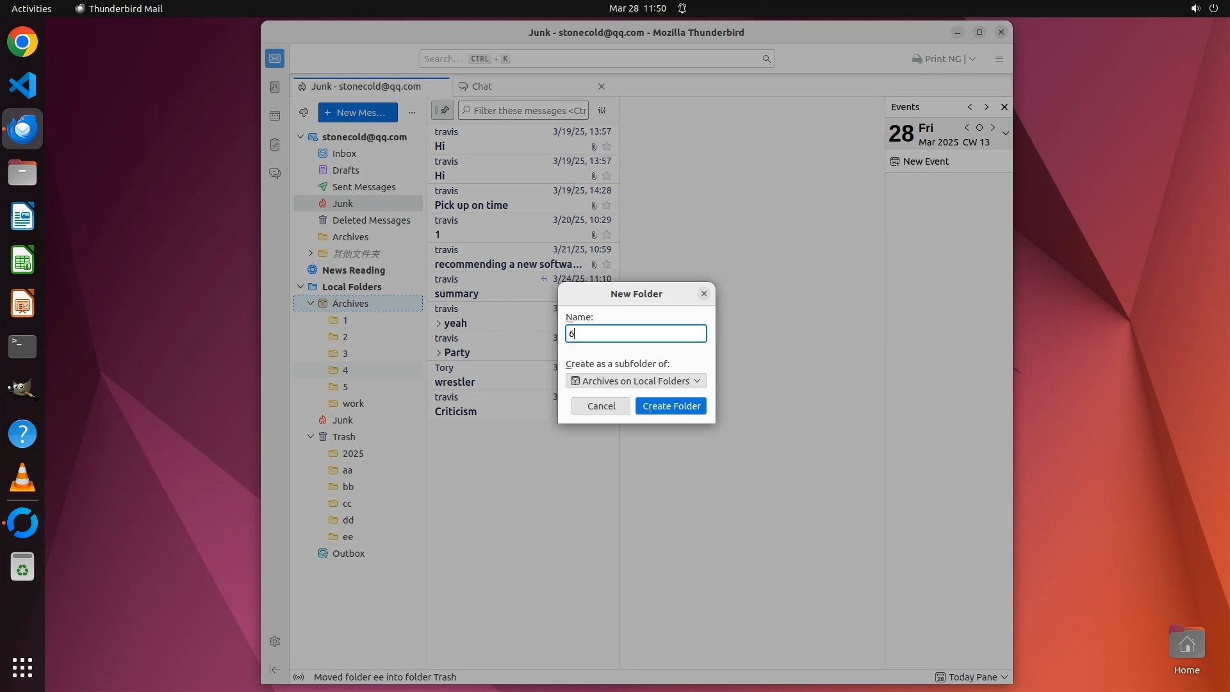
Task: Open the Files app in the dock
Action: [x=22, y=173]
